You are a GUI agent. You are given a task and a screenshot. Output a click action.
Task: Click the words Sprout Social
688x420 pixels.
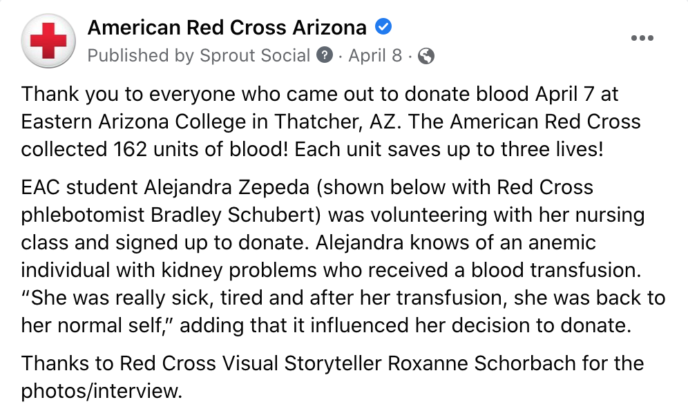pyautogui.click(x=255, y=56)
